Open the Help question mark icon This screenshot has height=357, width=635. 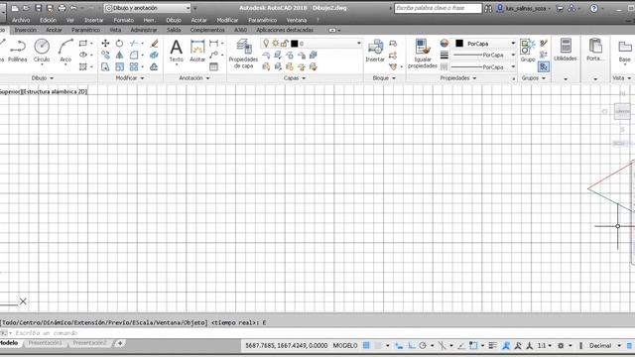[x=594, y=8]
